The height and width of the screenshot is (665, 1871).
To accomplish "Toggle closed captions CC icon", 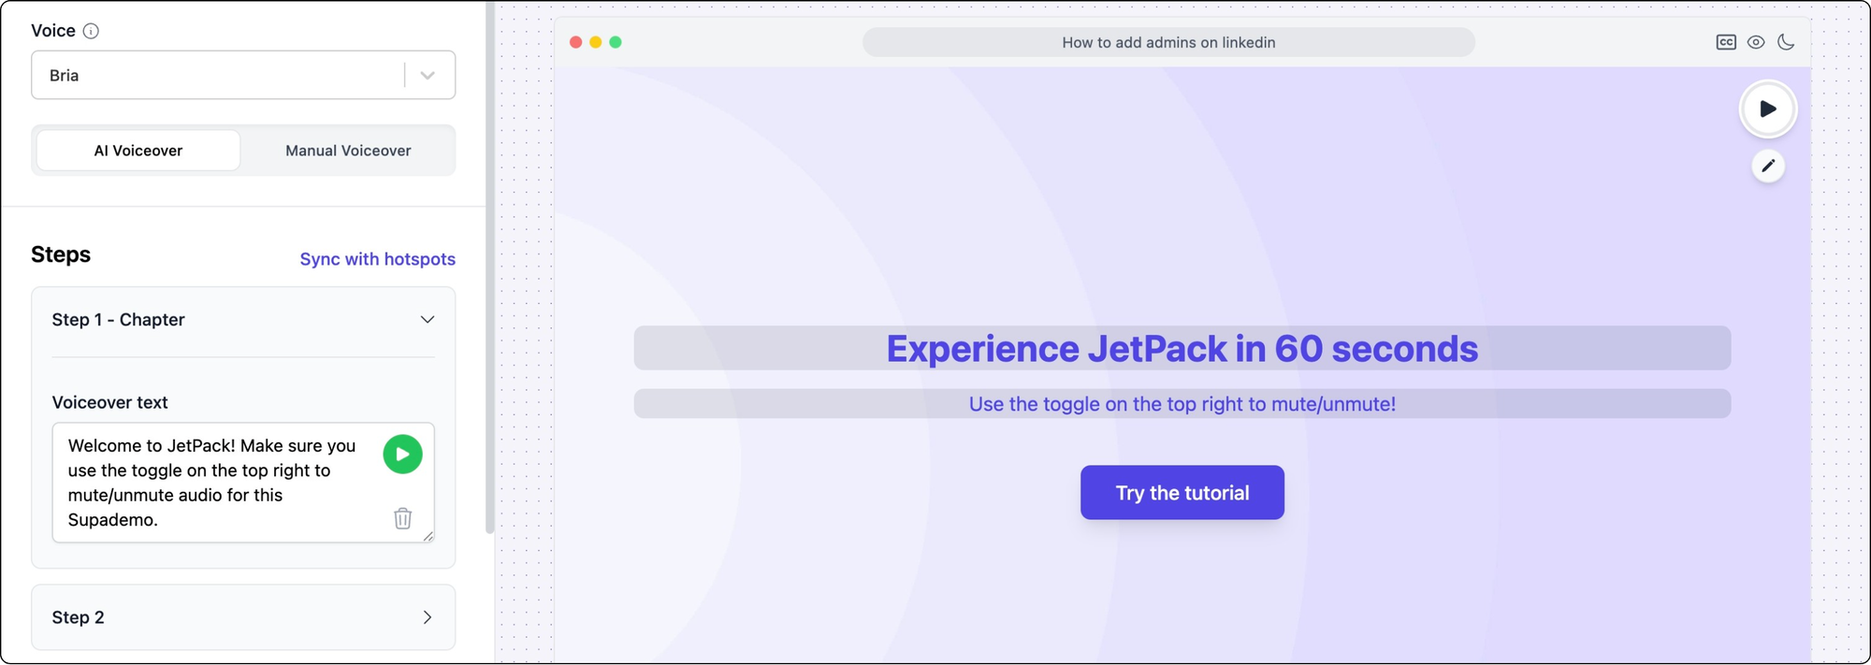I will click(x=1726, y=42).
